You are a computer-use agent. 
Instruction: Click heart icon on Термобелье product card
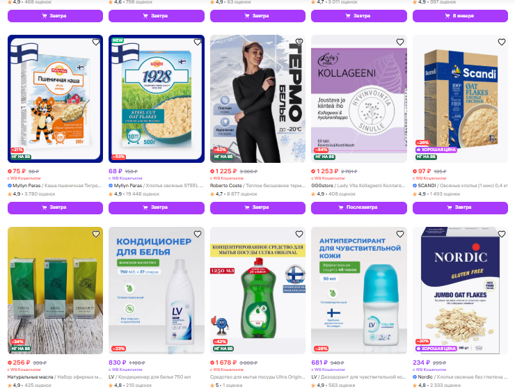(299, 42)
